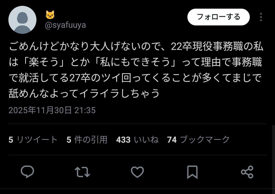This screenshot has height=194, width=275.
Task: Select the 74 ブックマーク count
Action: pos(198,140)
